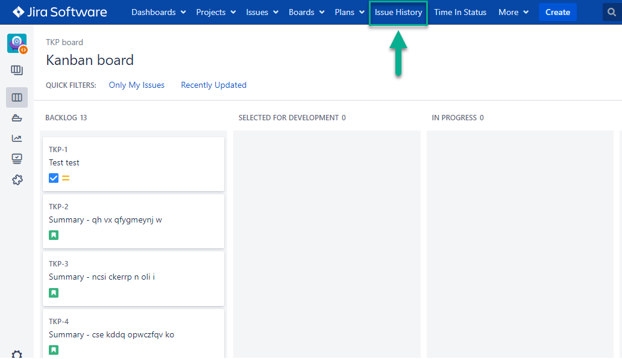622x359 pixels.
Task: Open Releases ship icon in sidebar
Action: click(x=17, y=118)
